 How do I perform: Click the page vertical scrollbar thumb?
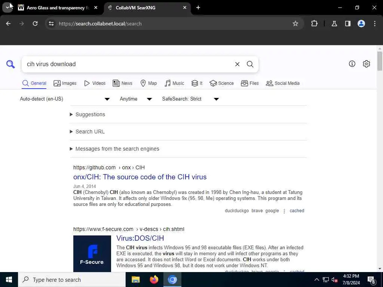[x=380, y=61]
